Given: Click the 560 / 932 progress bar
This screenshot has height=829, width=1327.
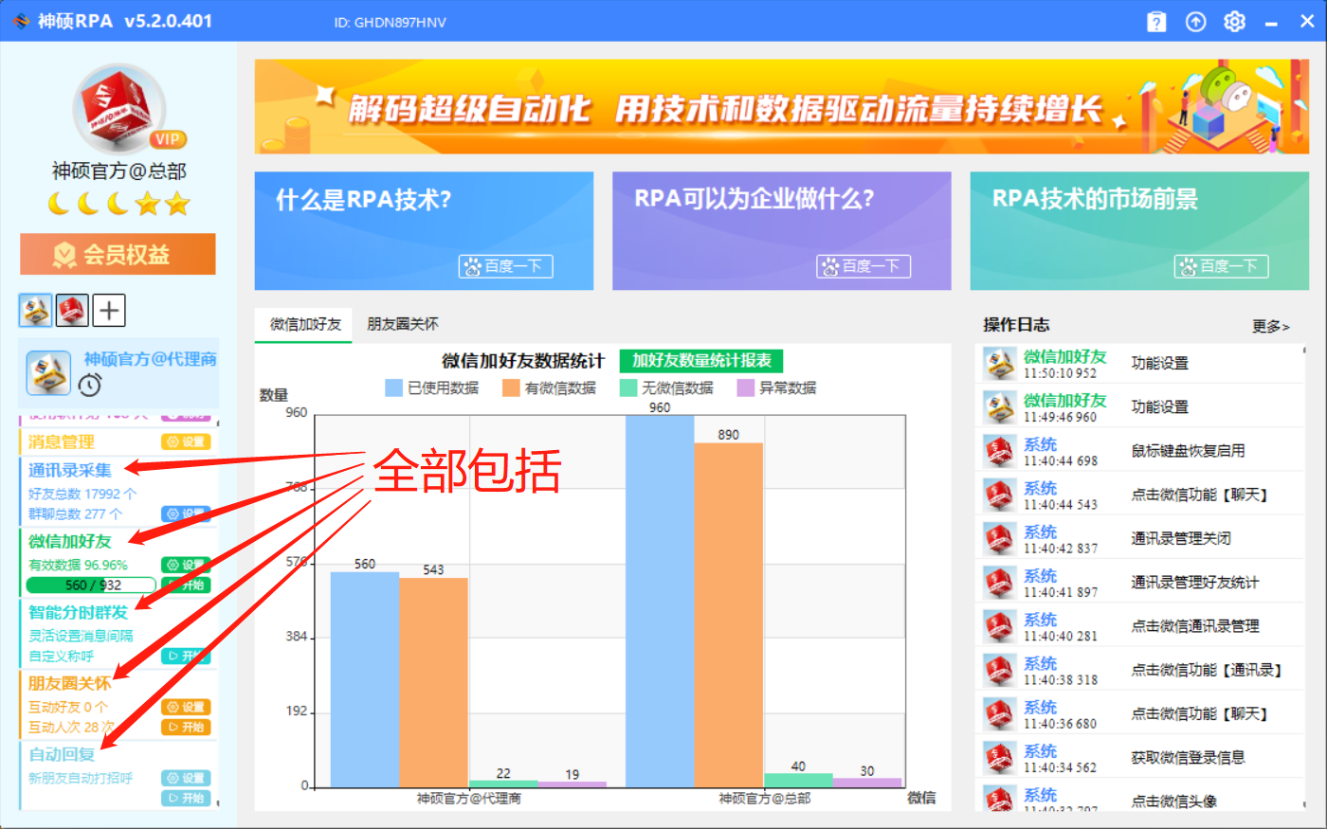Looking at the screenshot, I should pos(91,585).
